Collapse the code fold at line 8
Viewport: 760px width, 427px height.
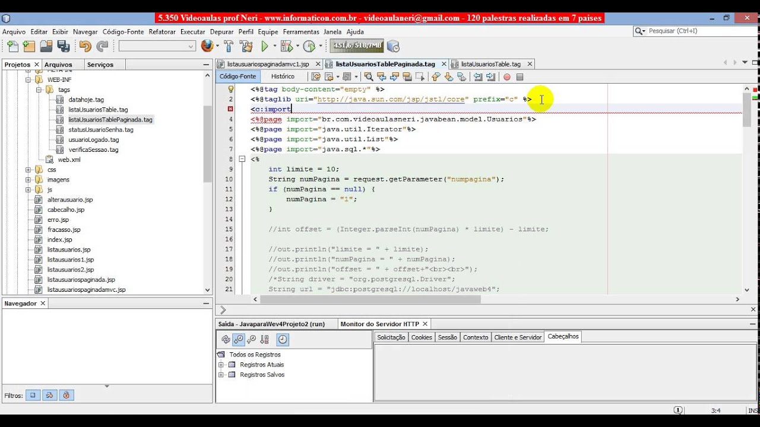[242, 159]
